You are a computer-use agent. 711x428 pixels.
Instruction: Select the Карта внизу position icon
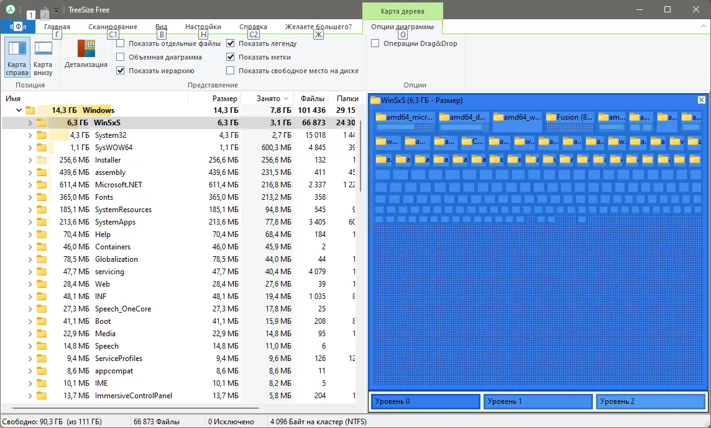click(x=43, y=57)
